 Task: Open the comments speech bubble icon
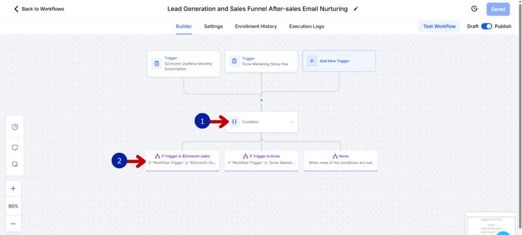15,148
